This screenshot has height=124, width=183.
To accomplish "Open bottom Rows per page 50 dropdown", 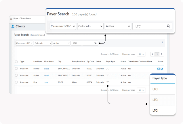I will pyautogui.click(x=141, y=90).
